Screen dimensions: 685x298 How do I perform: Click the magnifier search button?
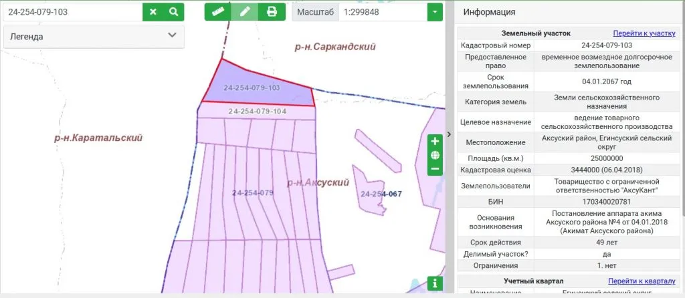coord(173,12)
